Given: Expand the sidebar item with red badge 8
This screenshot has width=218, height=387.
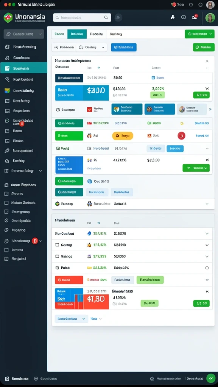Looking at the screenshot, I should (x=23, y=241).
